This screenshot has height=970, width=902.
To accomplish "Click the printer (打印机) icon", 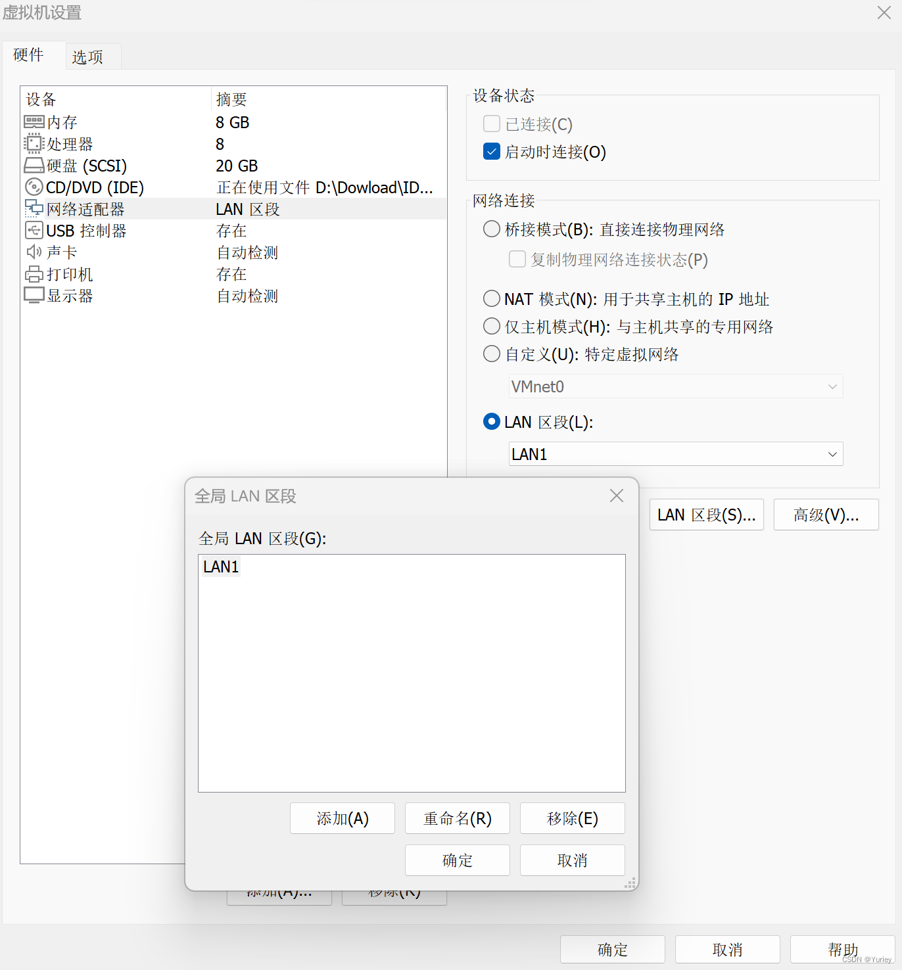I will [x=34, y=274].
